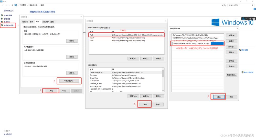Toggle the IME punctuation icon
256x138 pixels.
(247, 19)
